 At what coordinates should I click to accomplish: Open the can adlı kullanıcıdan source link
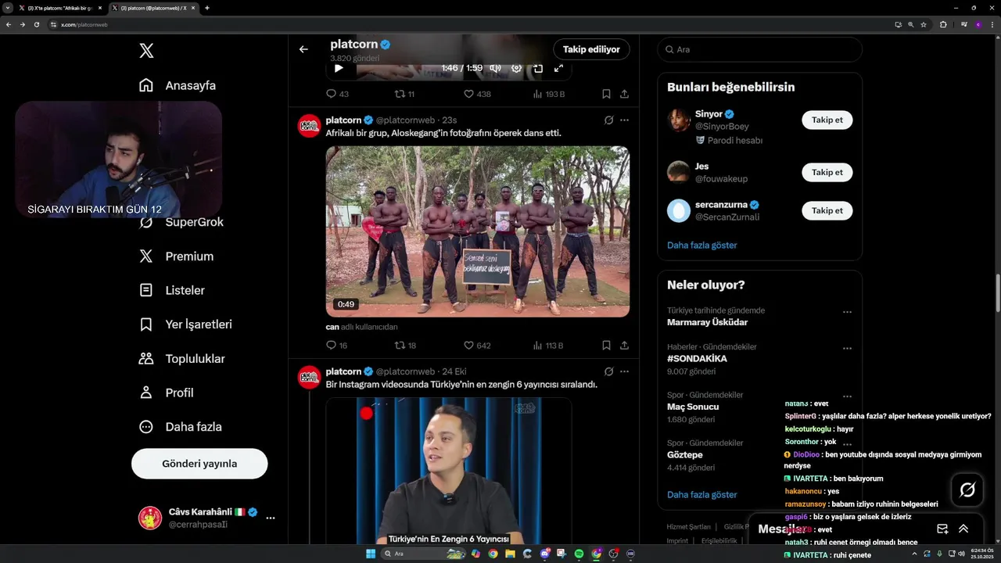coord(361,327)
